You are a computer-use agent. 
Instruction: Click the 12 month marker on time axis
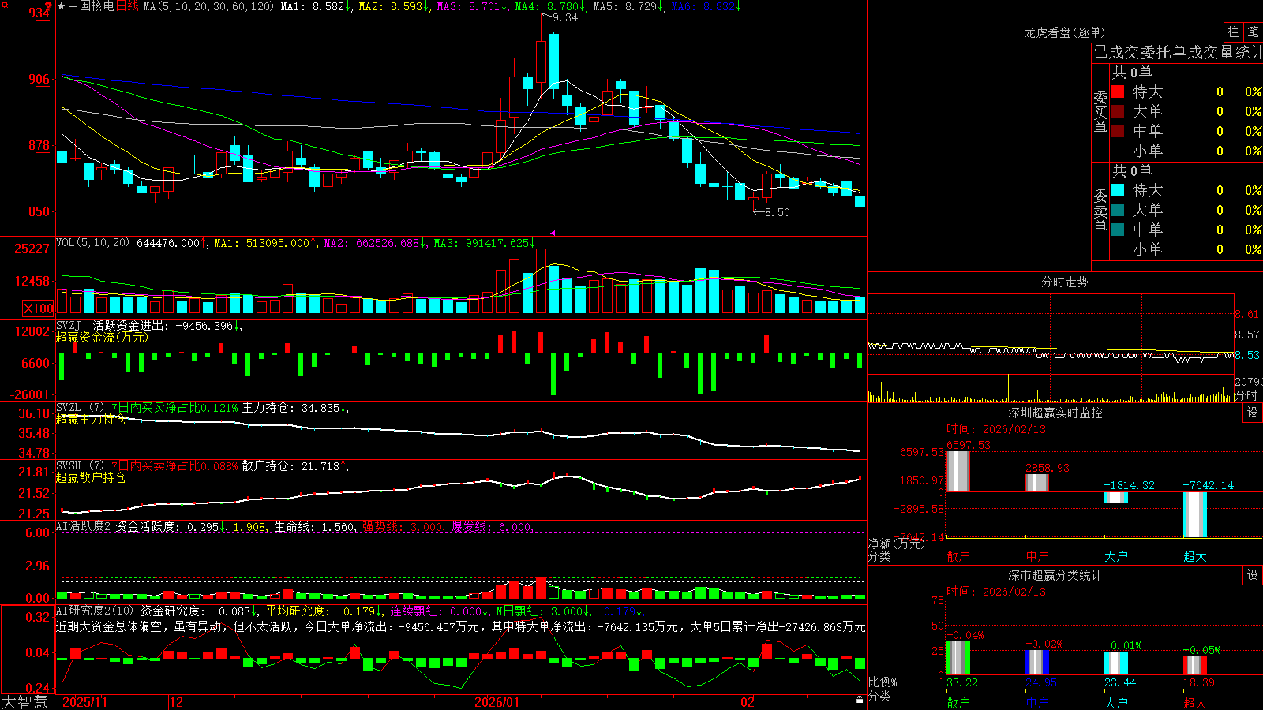point(176,702)
